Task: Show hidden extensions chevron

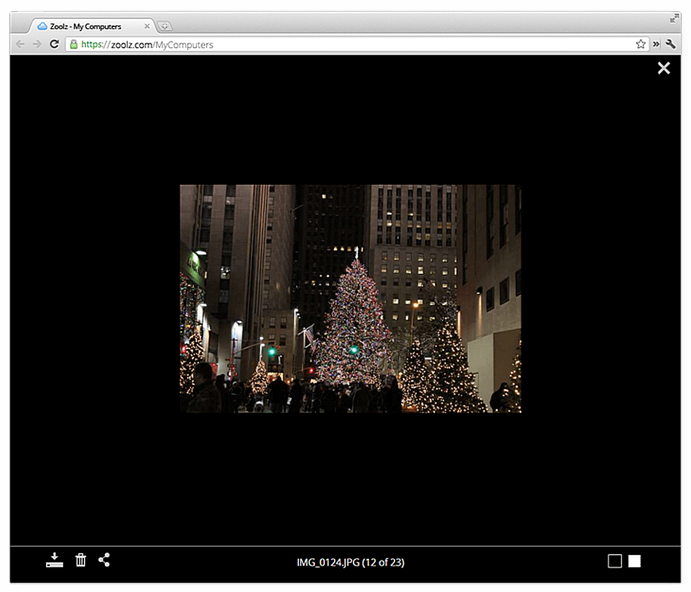Action: click(656, 44)
